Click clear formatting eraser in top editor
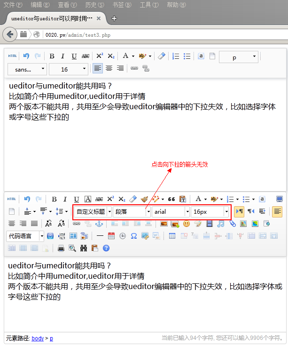288x346 pixels. point(162,56)
